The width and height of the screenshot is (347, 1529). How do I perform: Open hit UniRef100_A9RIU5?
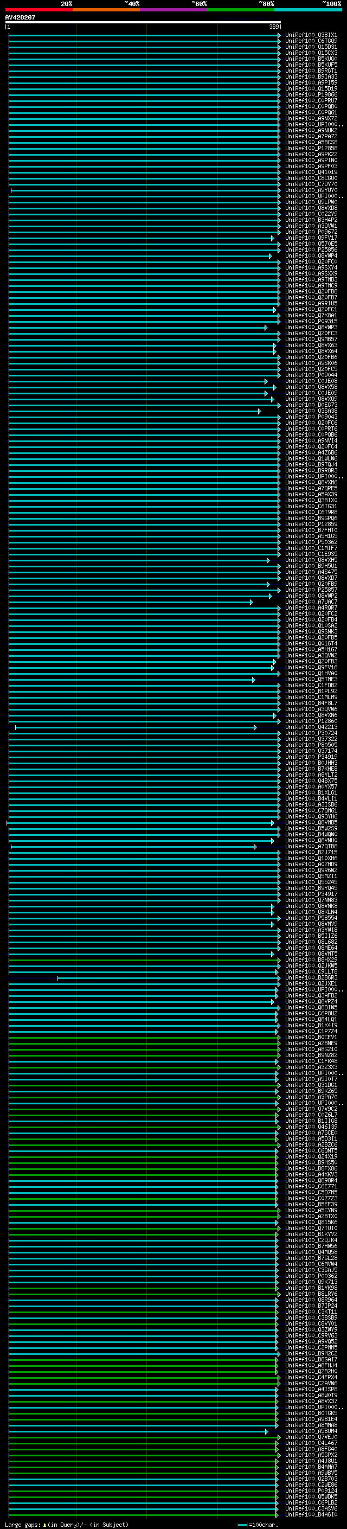click(x=311, y=303)
